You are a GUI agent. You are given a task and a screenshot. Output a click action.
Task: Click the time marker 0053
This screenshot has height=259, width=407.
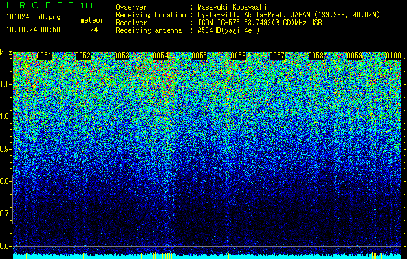122,56
